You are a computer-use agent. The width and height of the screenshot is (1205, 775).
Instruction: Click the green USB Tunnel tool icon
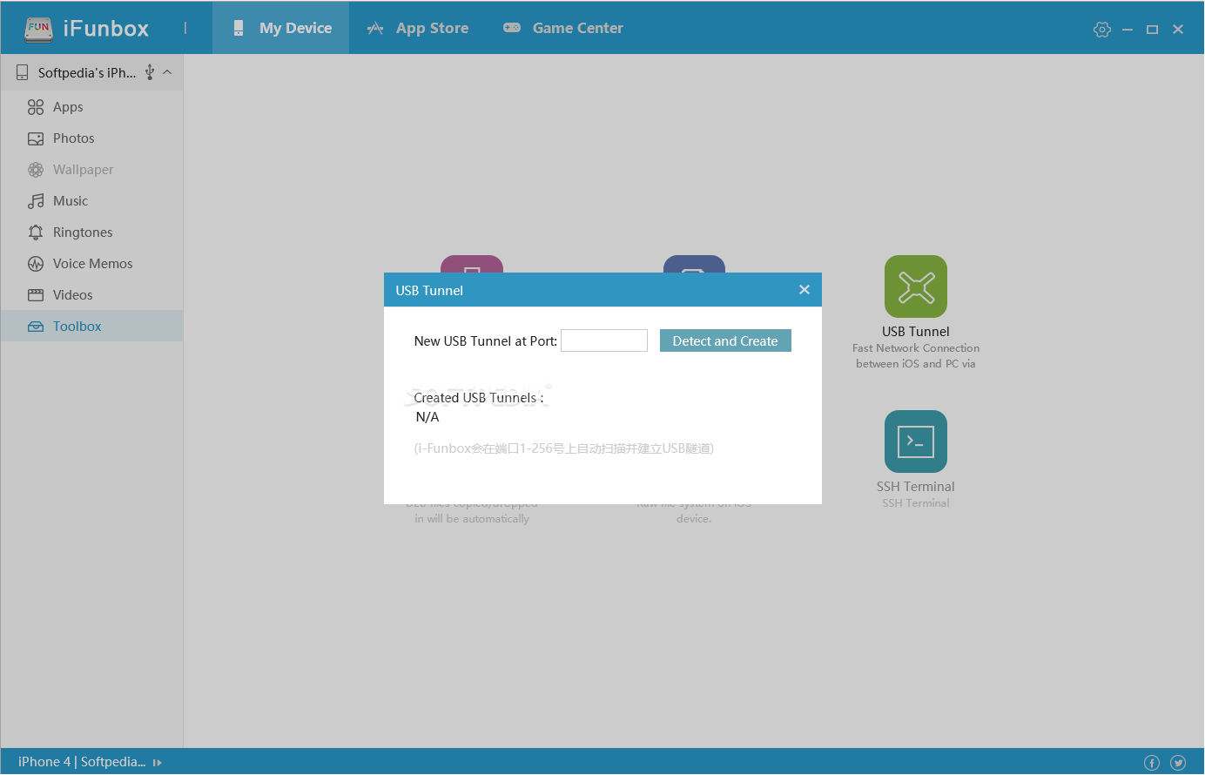click(x=916, y=286)
